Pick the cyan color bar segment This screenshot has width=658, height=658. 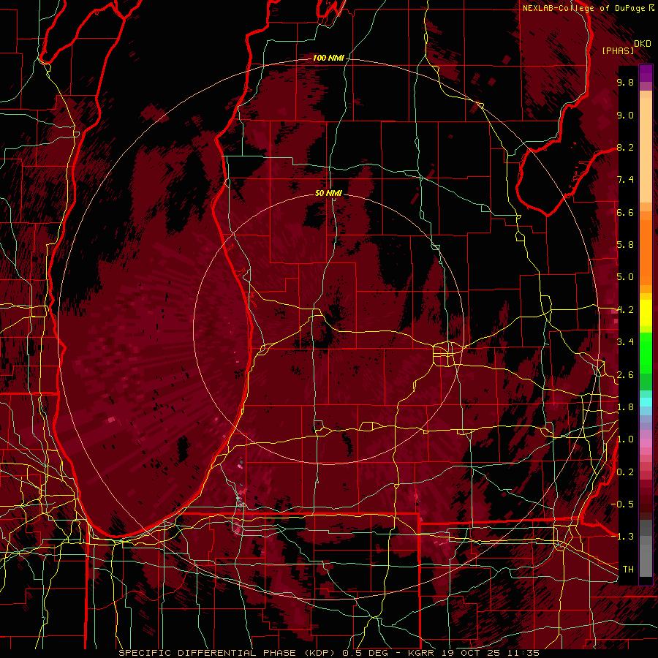(x=646, y=402)
